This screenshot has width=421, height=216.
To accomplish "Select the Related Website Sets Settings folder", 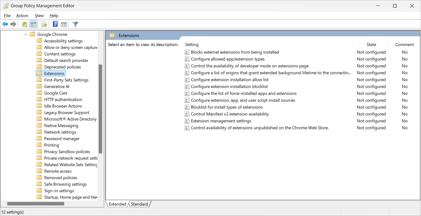I will 67,165.
